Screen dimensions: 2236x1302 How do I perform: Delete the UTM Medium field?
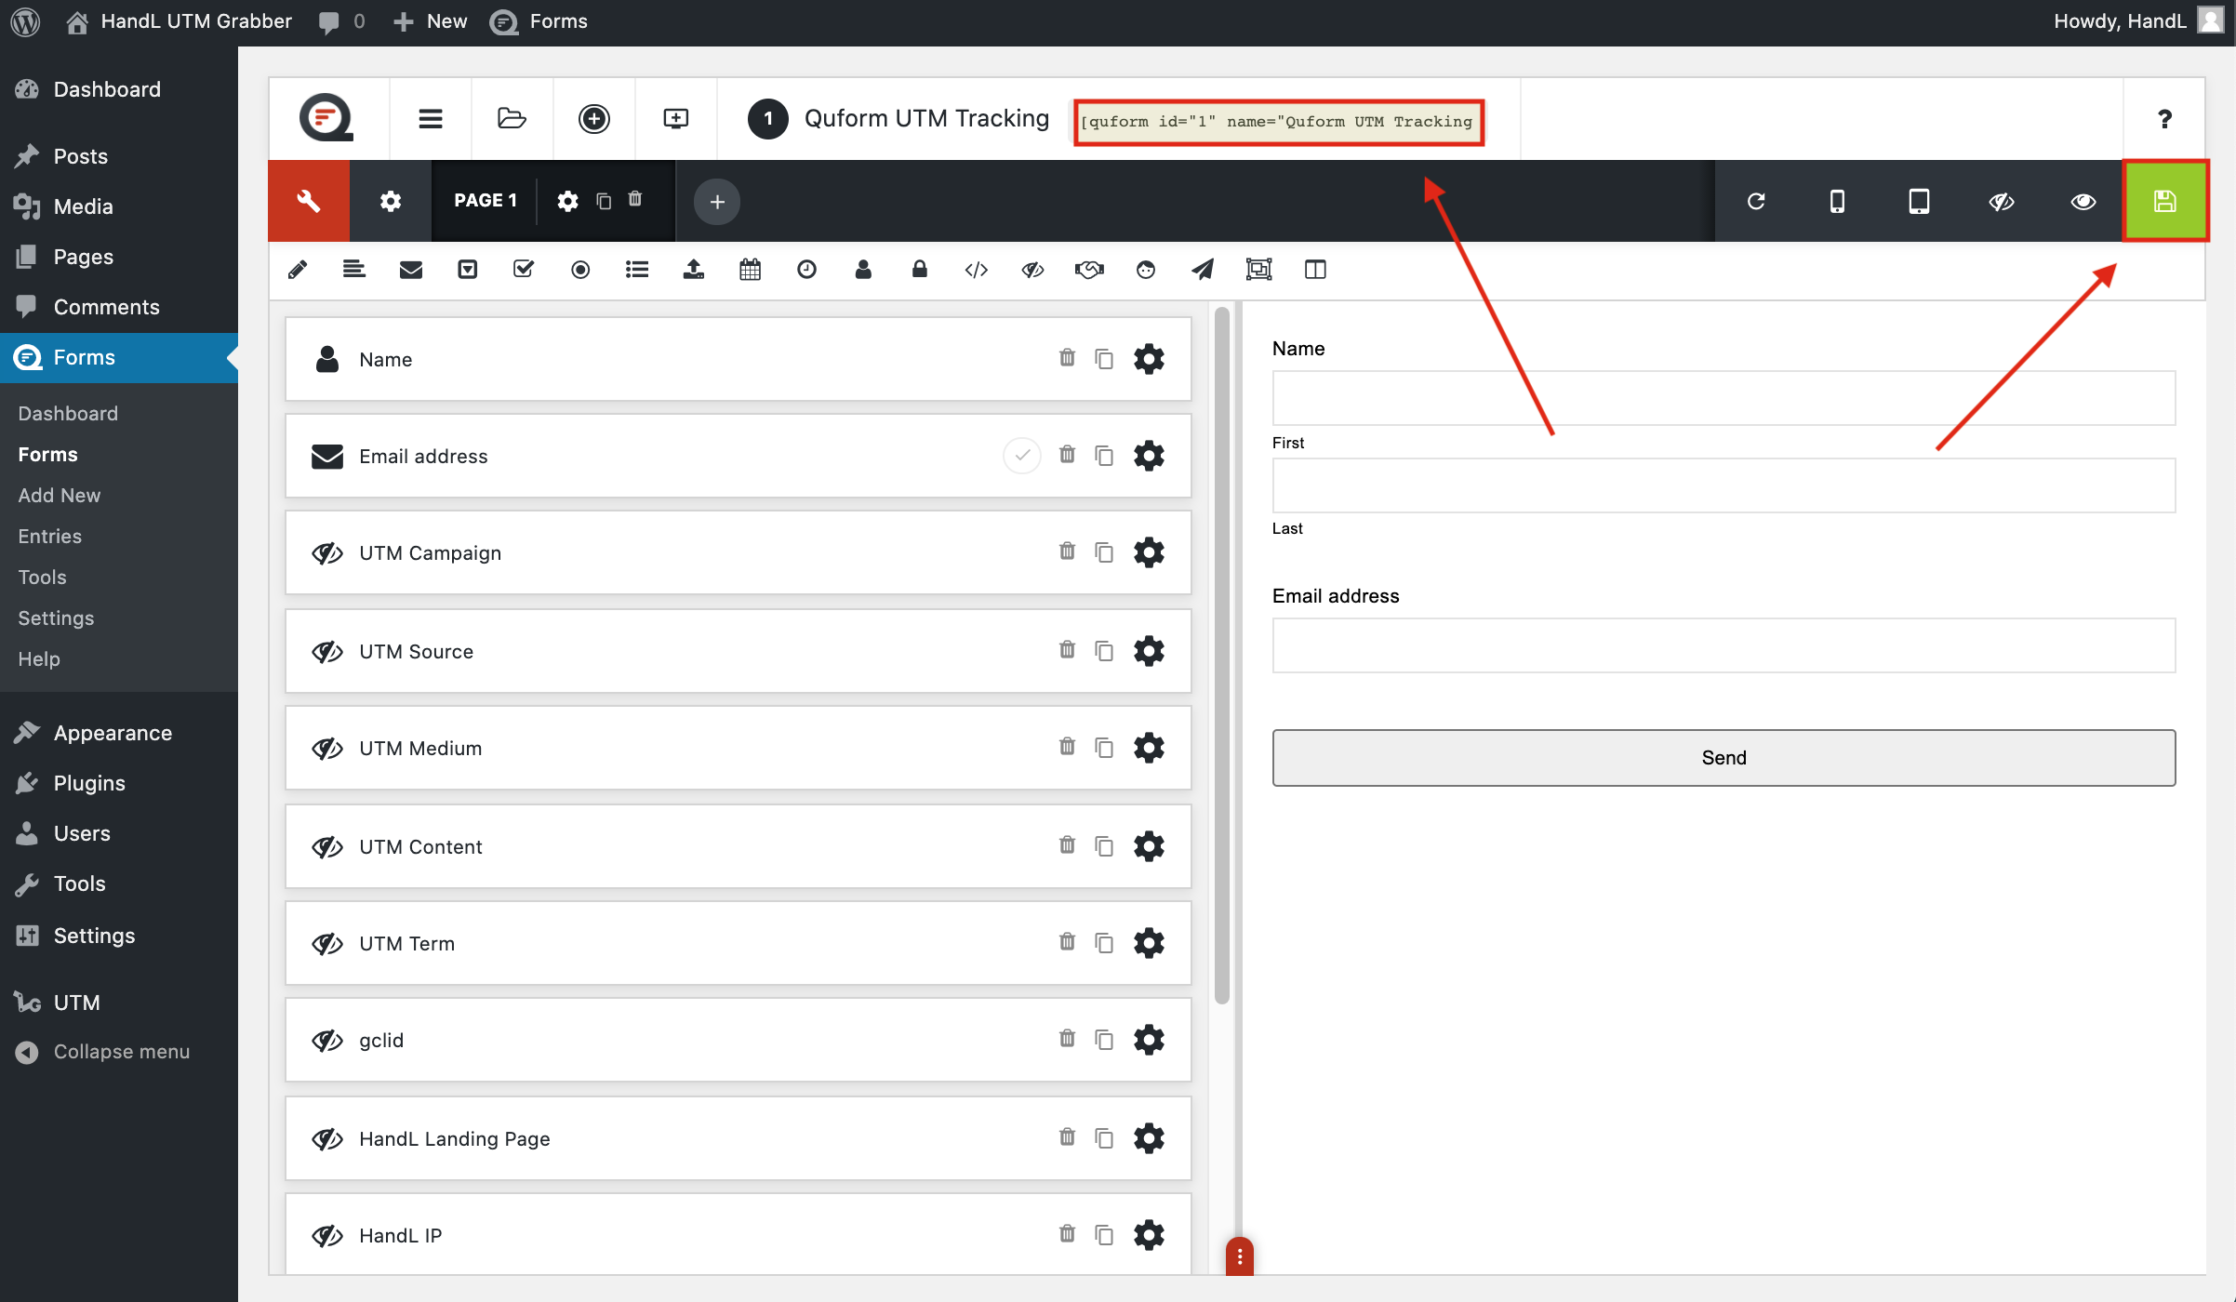pyautogui.click(x=1067, y=747)
